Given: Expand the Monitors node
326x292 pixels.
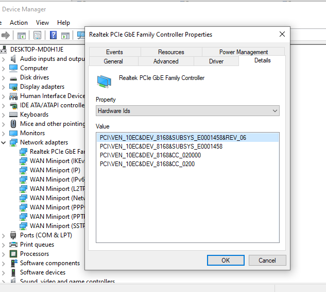Looking at the screenshot, I should tap(3, 134).
